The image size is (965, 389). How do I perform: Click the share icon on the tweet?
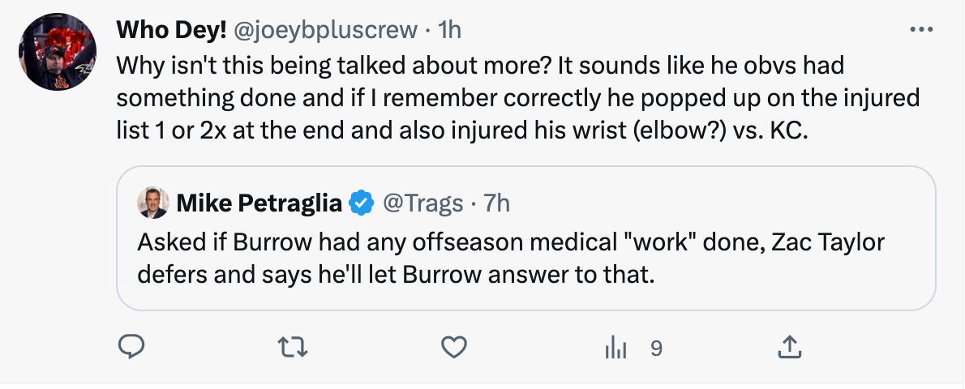(x=788, y=348)
